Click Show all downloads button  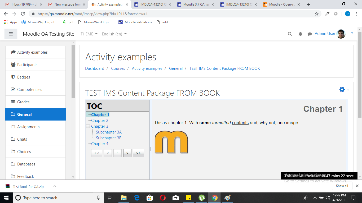coord(342,186)
